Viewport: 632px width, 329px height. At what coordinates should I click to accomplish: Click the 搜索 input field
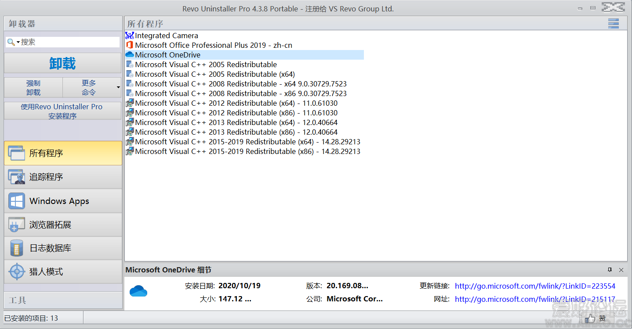click(70, 42)
